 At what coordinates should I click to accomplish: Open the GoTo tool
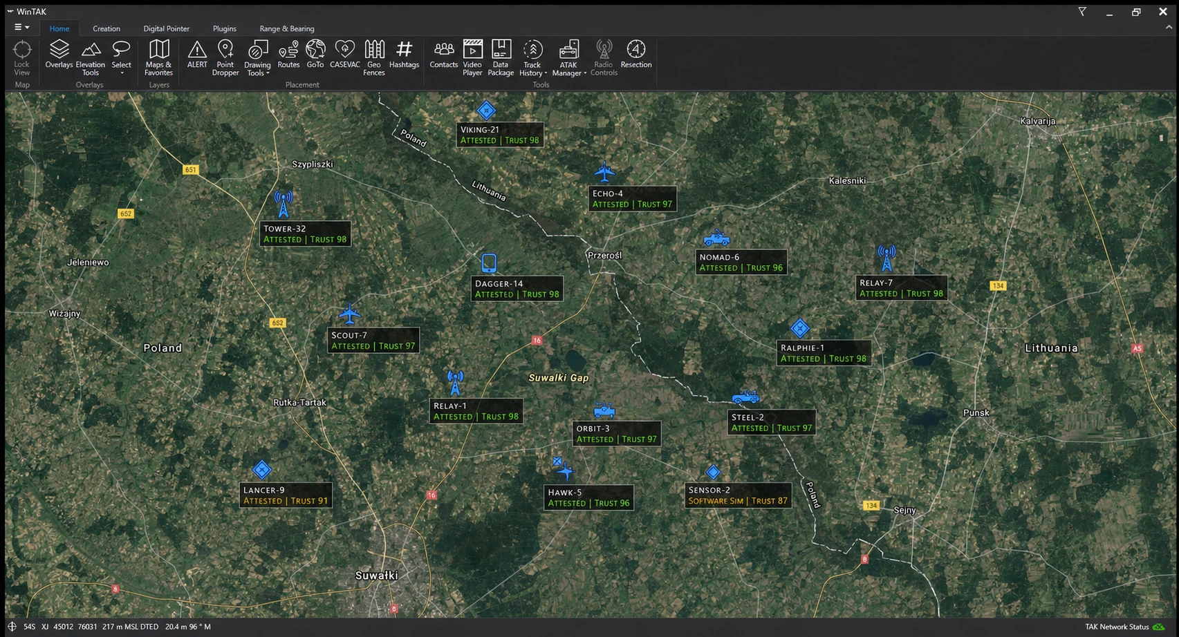click(x=315, y=54)
